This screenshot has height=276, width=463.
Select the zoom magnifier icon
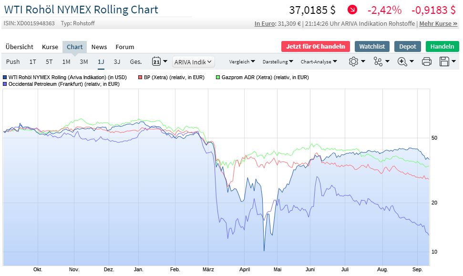pyautogui.click(x=401, y=61)
